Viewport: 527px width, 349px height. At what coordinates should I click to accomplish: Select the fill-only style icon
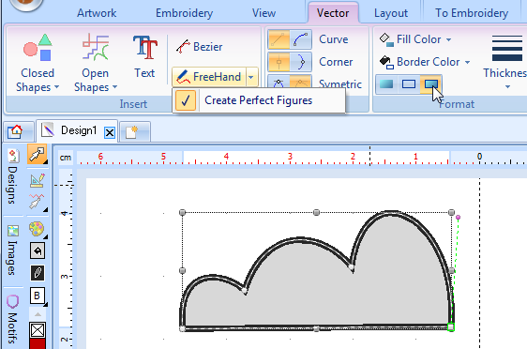coord(386,84)
